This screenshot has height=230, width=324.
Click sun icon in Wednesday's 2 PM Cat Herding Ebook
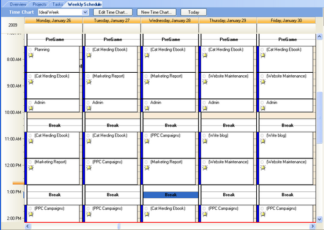(147, 214)
